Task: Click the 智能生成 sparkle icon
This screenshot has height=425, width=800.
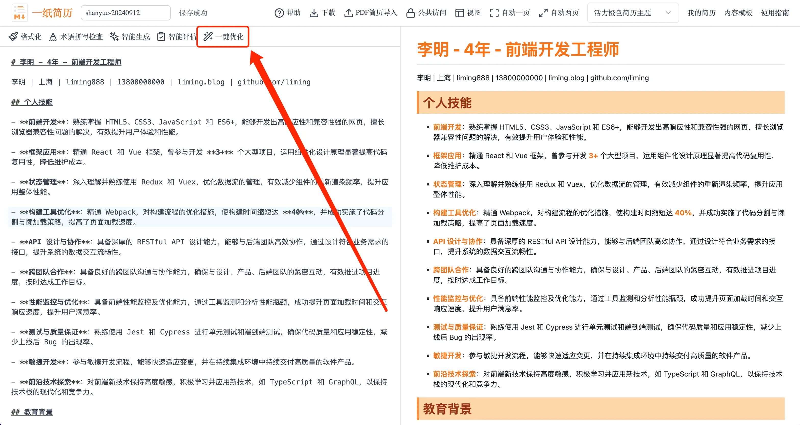Action: pos(114,37)
